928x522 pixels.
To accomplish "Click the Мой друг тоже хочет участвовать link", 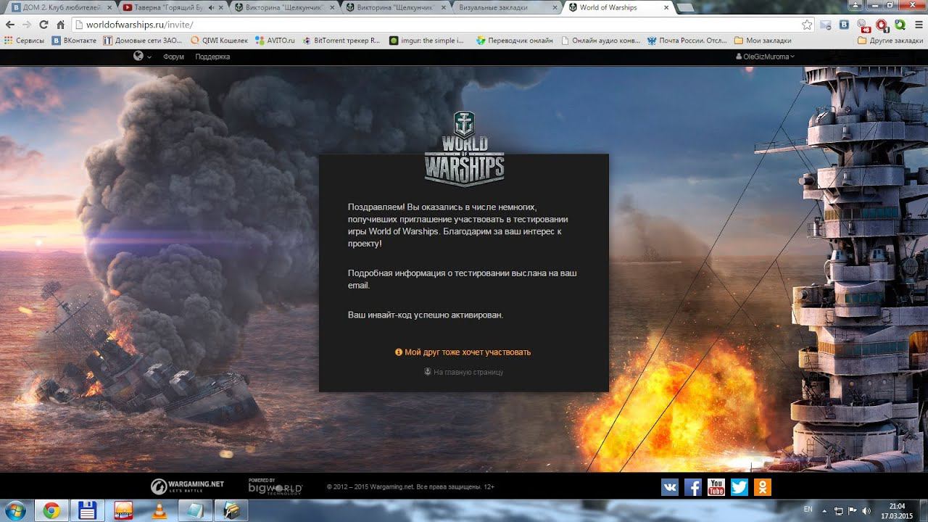I will (463, 352).
